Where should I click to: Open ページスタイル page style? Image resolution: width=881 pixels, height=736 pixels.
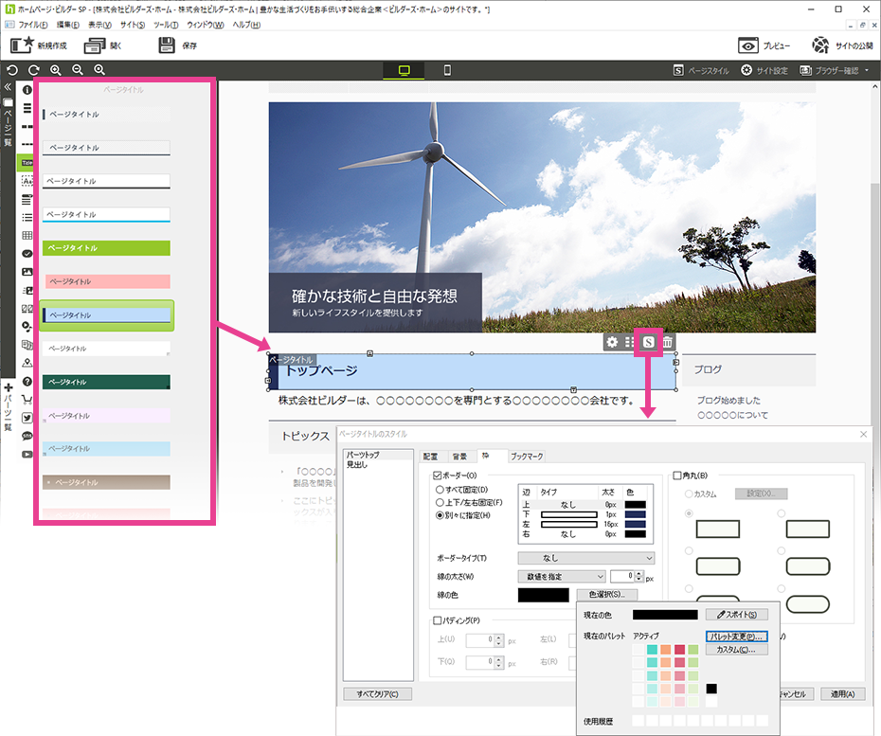coord(701,71)
